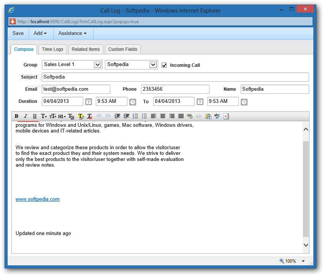The width and height of the screenshot is (324, 276).
Task: Toggle italic formatting
Action: click(x=25, y=116)
